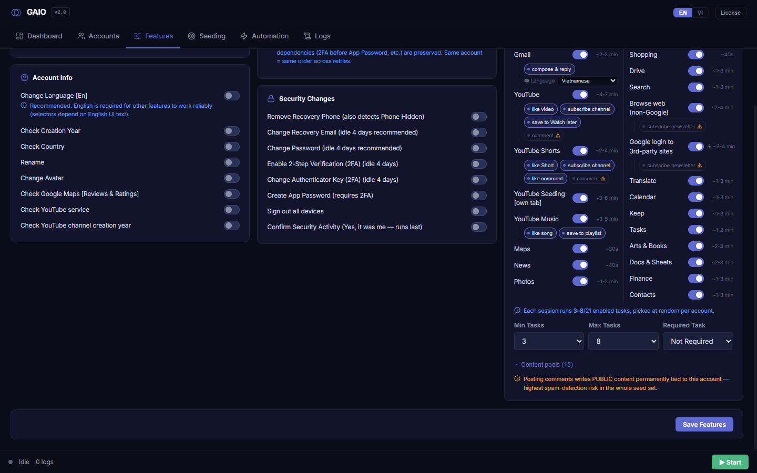Switch to the Seeding tab
The height and width of the screenshot is (473, 757).
click(x=207, y=36)
